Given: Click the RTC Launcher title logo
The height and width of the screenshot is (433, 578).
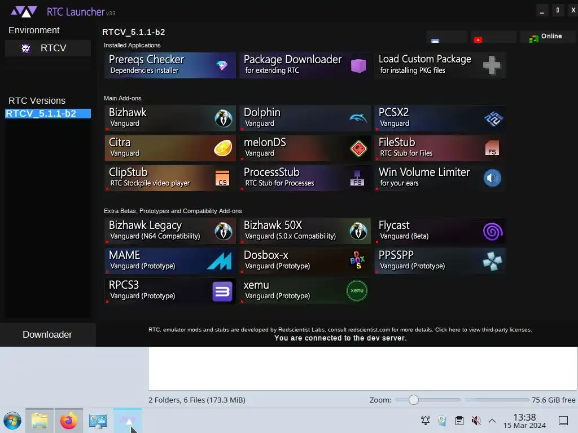Looking at the screenshot, I should click(x=24, y=12).
